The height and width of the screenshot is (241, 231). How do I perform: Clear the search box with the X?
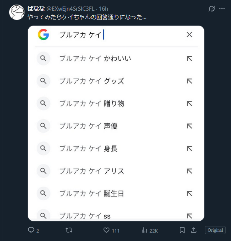tap(189, 34)
